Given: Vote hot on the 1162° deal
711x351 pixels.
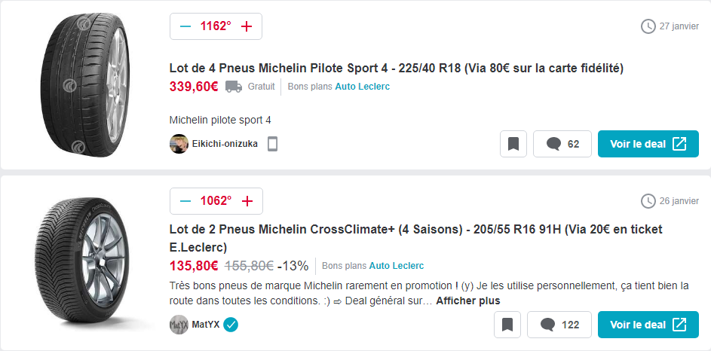Looking at the screenshot, I should click(247, 26).
